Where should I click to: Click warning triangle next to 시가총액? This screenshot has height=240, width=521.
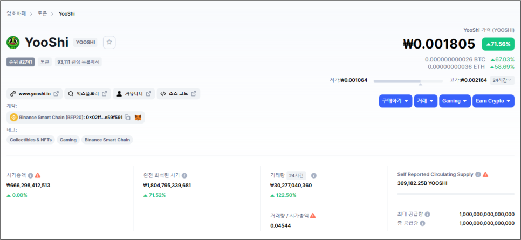pos(38,175)
